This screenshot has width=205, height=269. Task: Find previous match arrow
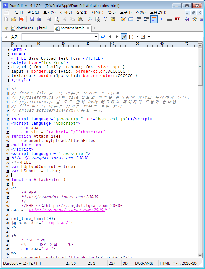tap(110, 37)
